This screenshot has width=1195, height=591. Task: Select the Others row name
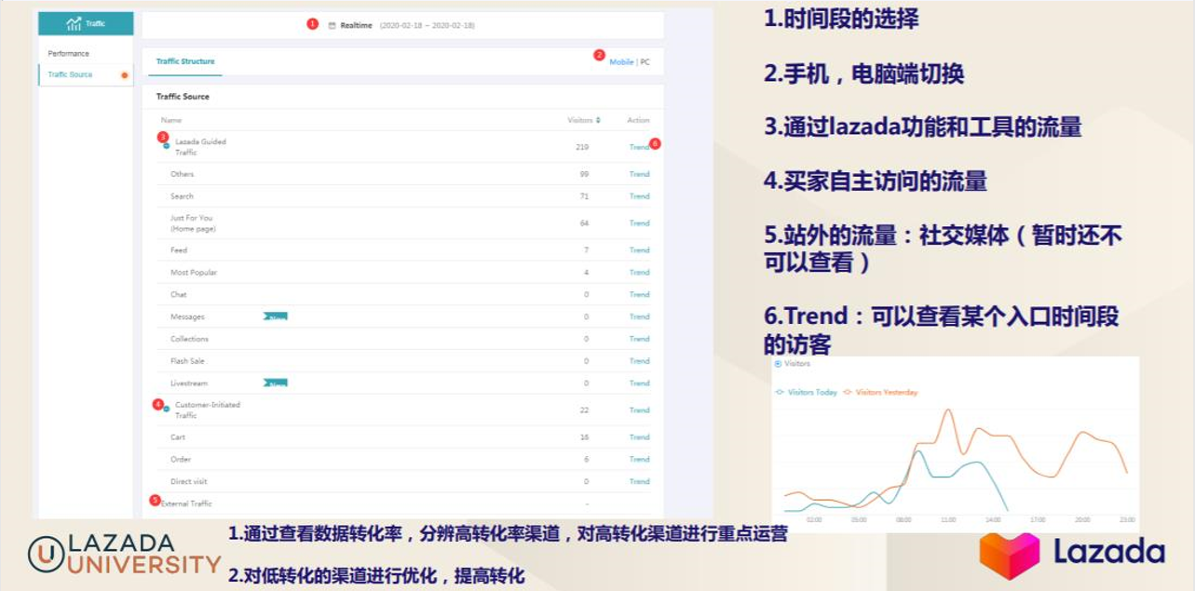click(x=183, y=174)
